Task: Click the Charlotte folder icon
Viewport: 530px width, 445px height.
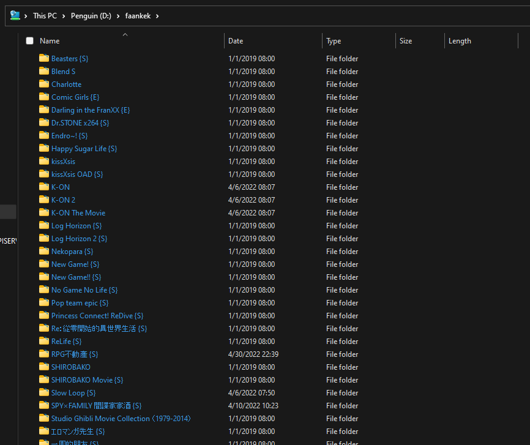Action: pyautogui.click(x=44, y=84)
